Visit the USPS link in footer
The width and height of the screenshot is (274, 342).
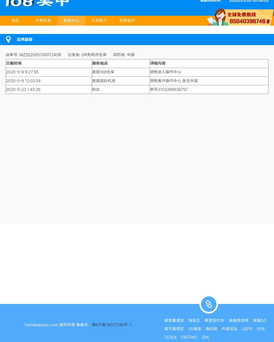[247, 329]
